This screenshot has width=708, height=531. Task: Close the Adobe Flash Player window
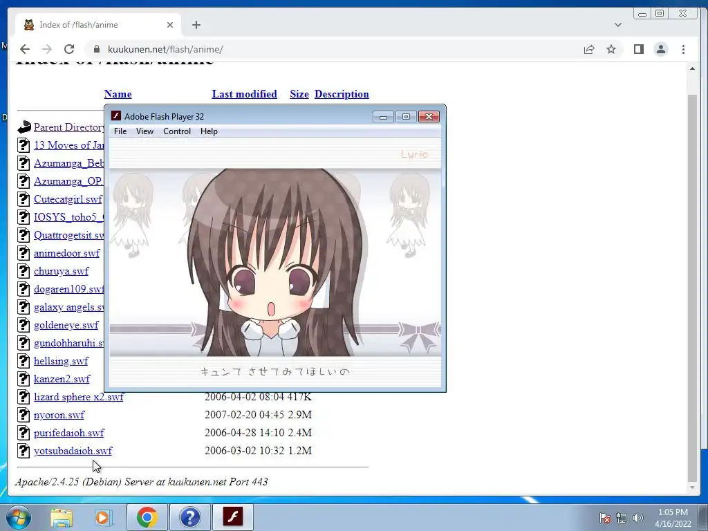pyautogui.click(x=429, y=117)
